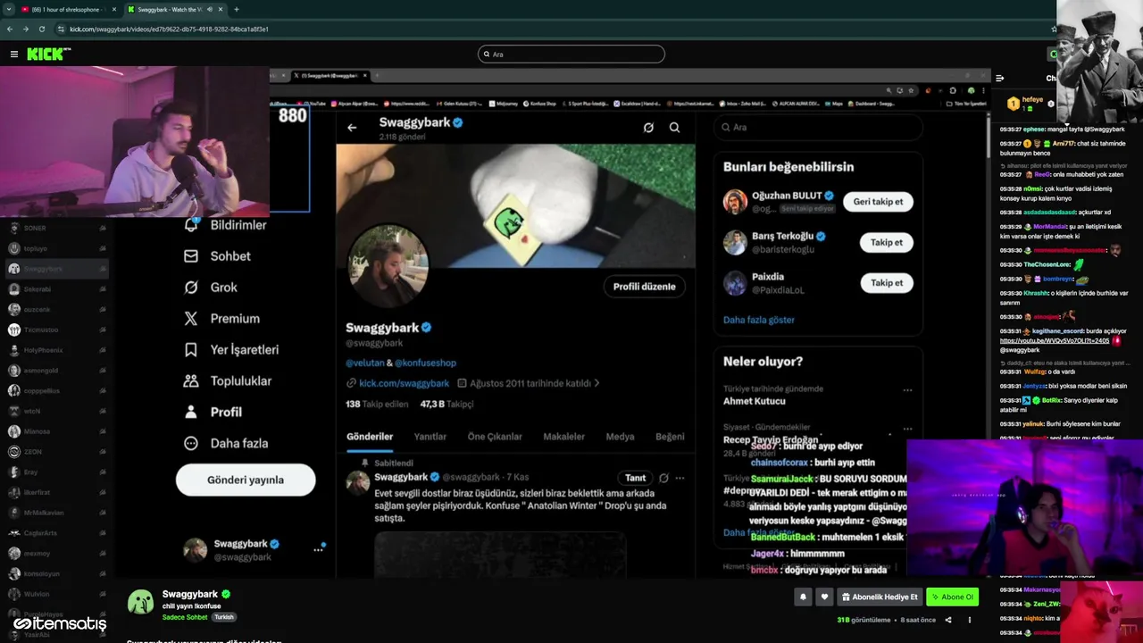1143x643 pixels.
Task: Click the green Abone Ol button
Action: pyautogui.click(x=952, y=597)
